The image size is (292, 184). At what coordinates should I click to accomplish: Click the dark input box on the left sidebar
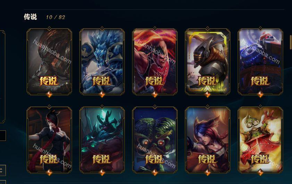[x=3, y=136]
